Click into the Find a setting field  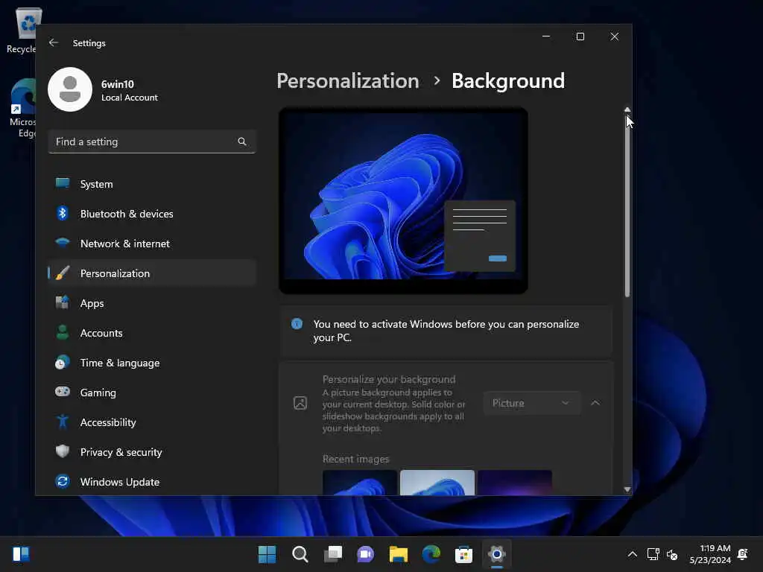(x=152, y=142)
